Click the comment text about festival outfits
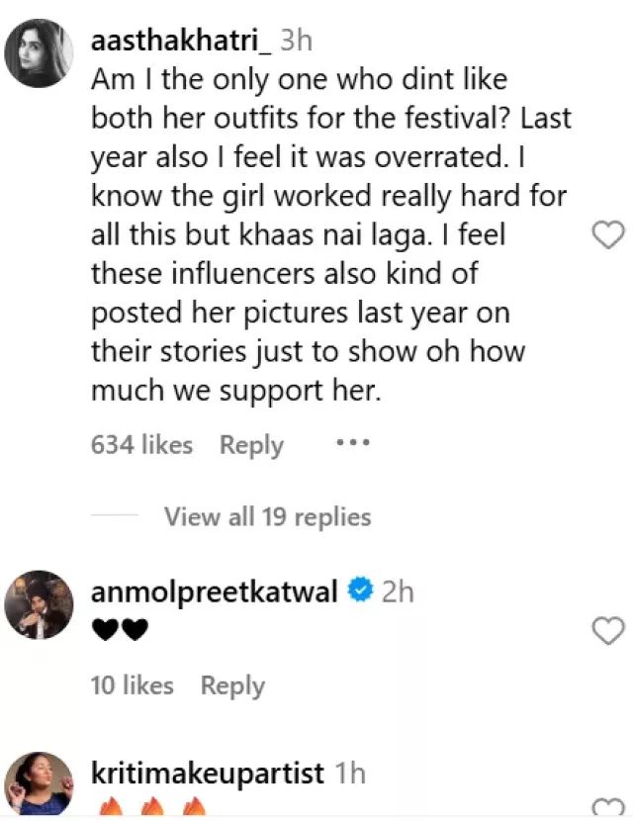 pyautogui.click(x=326, y=232)
